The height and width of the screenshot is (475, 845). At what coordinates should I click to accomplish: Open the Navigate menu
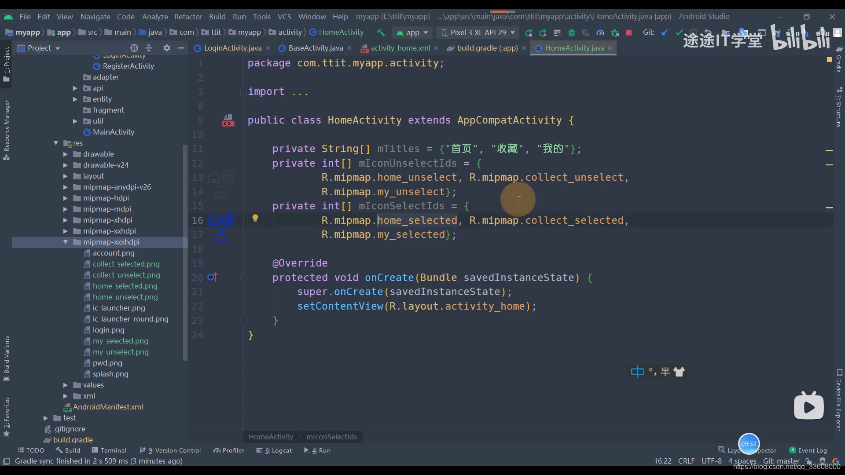pyautogui.click(x=95, y=17)
